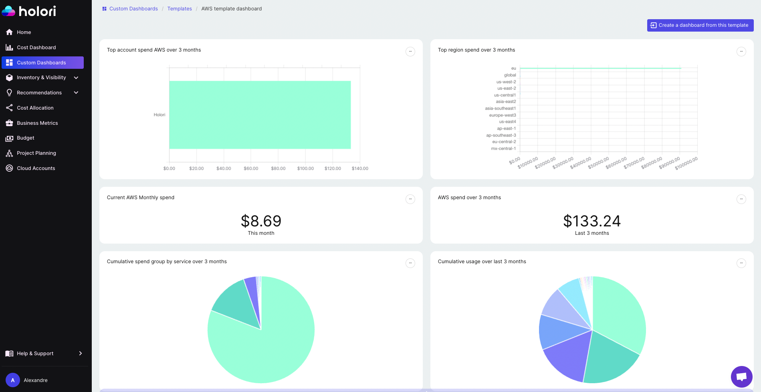The image size is (761, 392).
Task: Expand the Inventory & Visibility chevron
Action: (76, 78)
